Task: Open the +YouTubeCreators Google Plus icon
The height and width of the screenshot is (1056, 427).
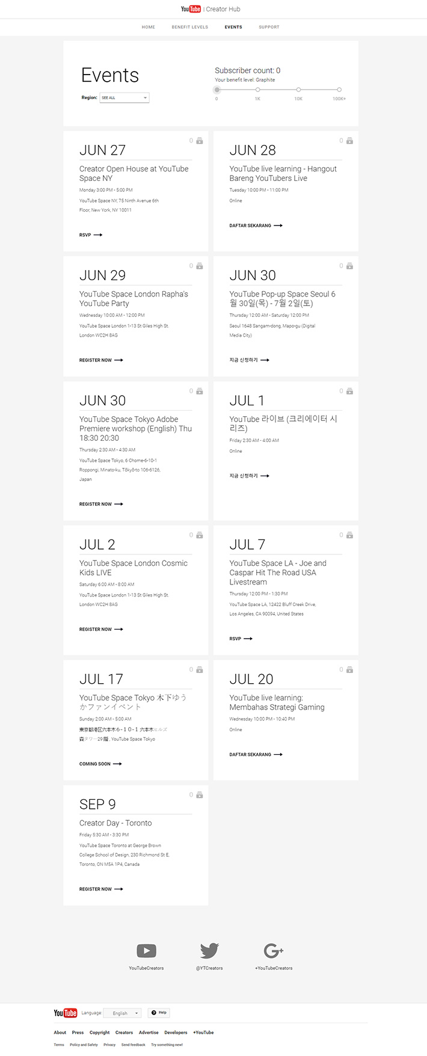Action: pos(274,950)
